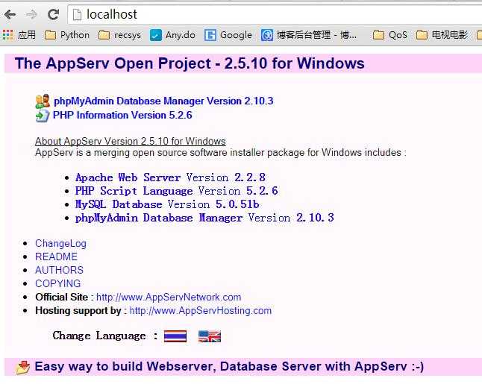This screenshot has width=482, height=384.
Task: Open Apache Web Server link
Action: coord(128,177)
